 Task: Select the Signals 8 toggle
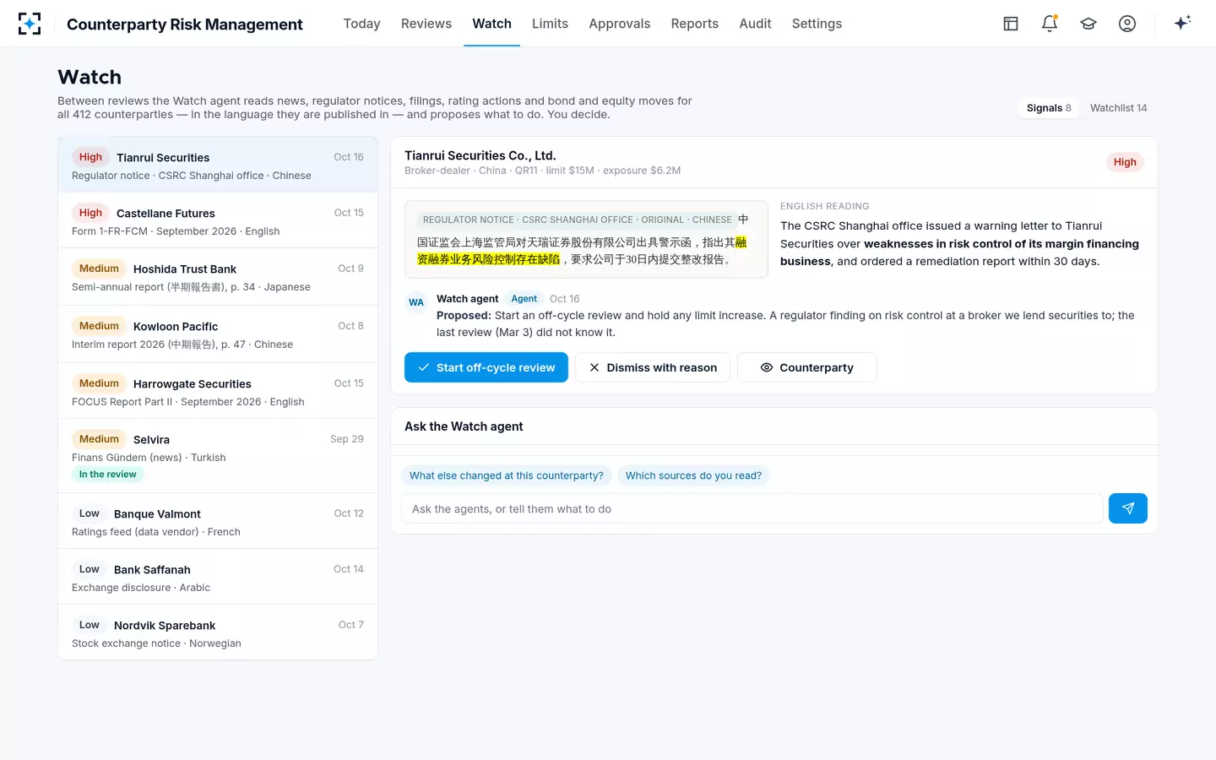(x=1049, y=108)
